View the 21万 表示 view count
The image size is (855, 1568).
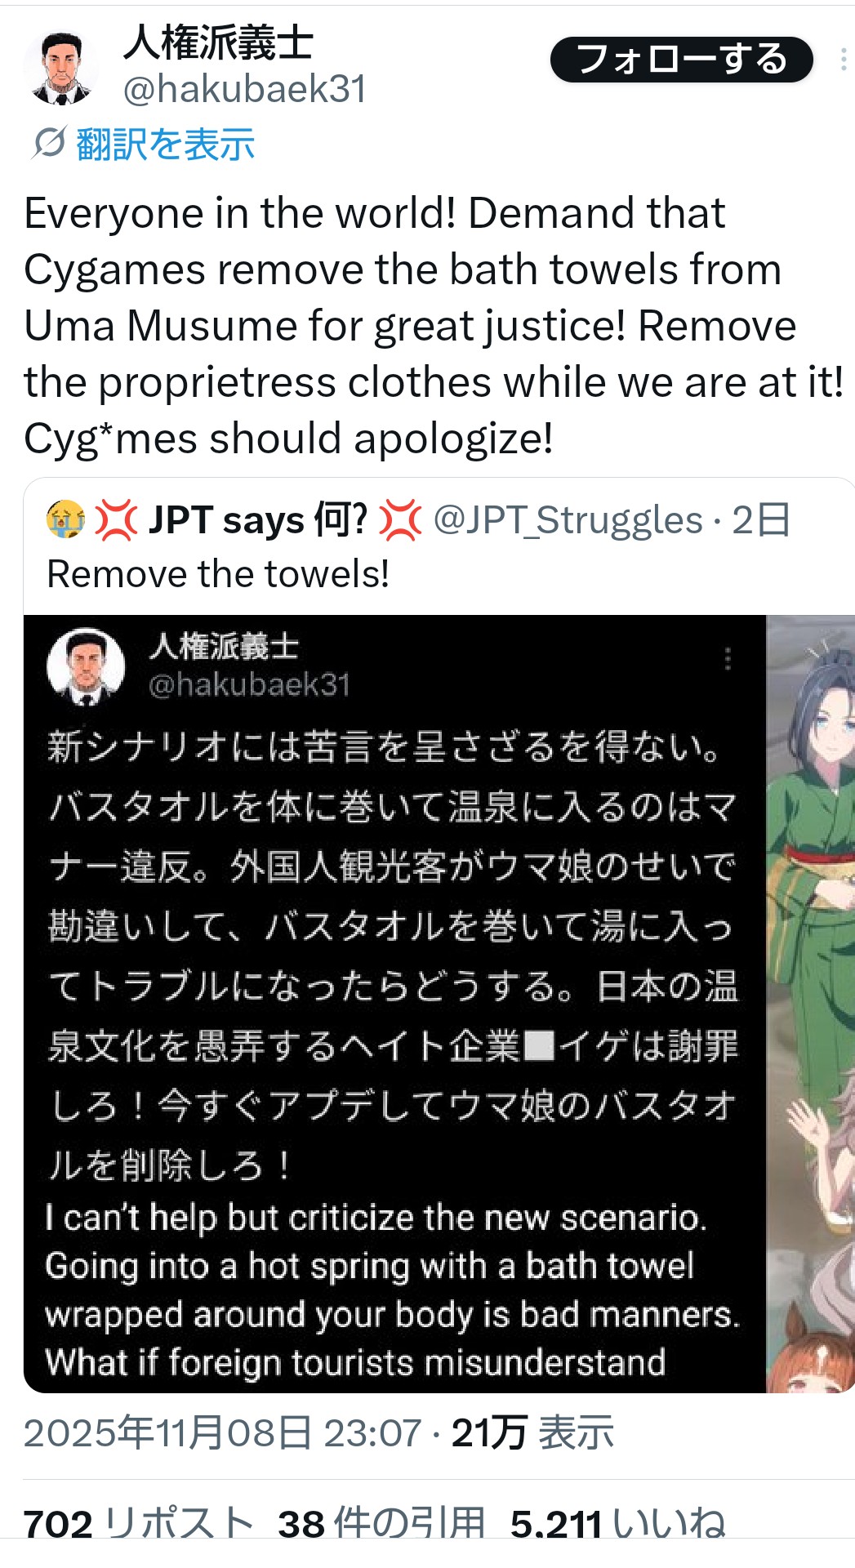point(532,1433)
